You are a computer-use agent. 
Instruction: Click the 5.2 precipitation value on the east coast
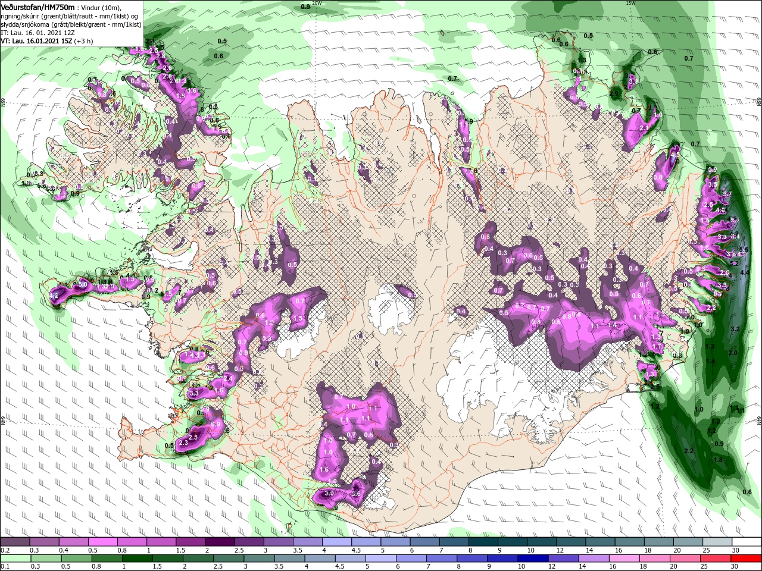pos(733,263)
